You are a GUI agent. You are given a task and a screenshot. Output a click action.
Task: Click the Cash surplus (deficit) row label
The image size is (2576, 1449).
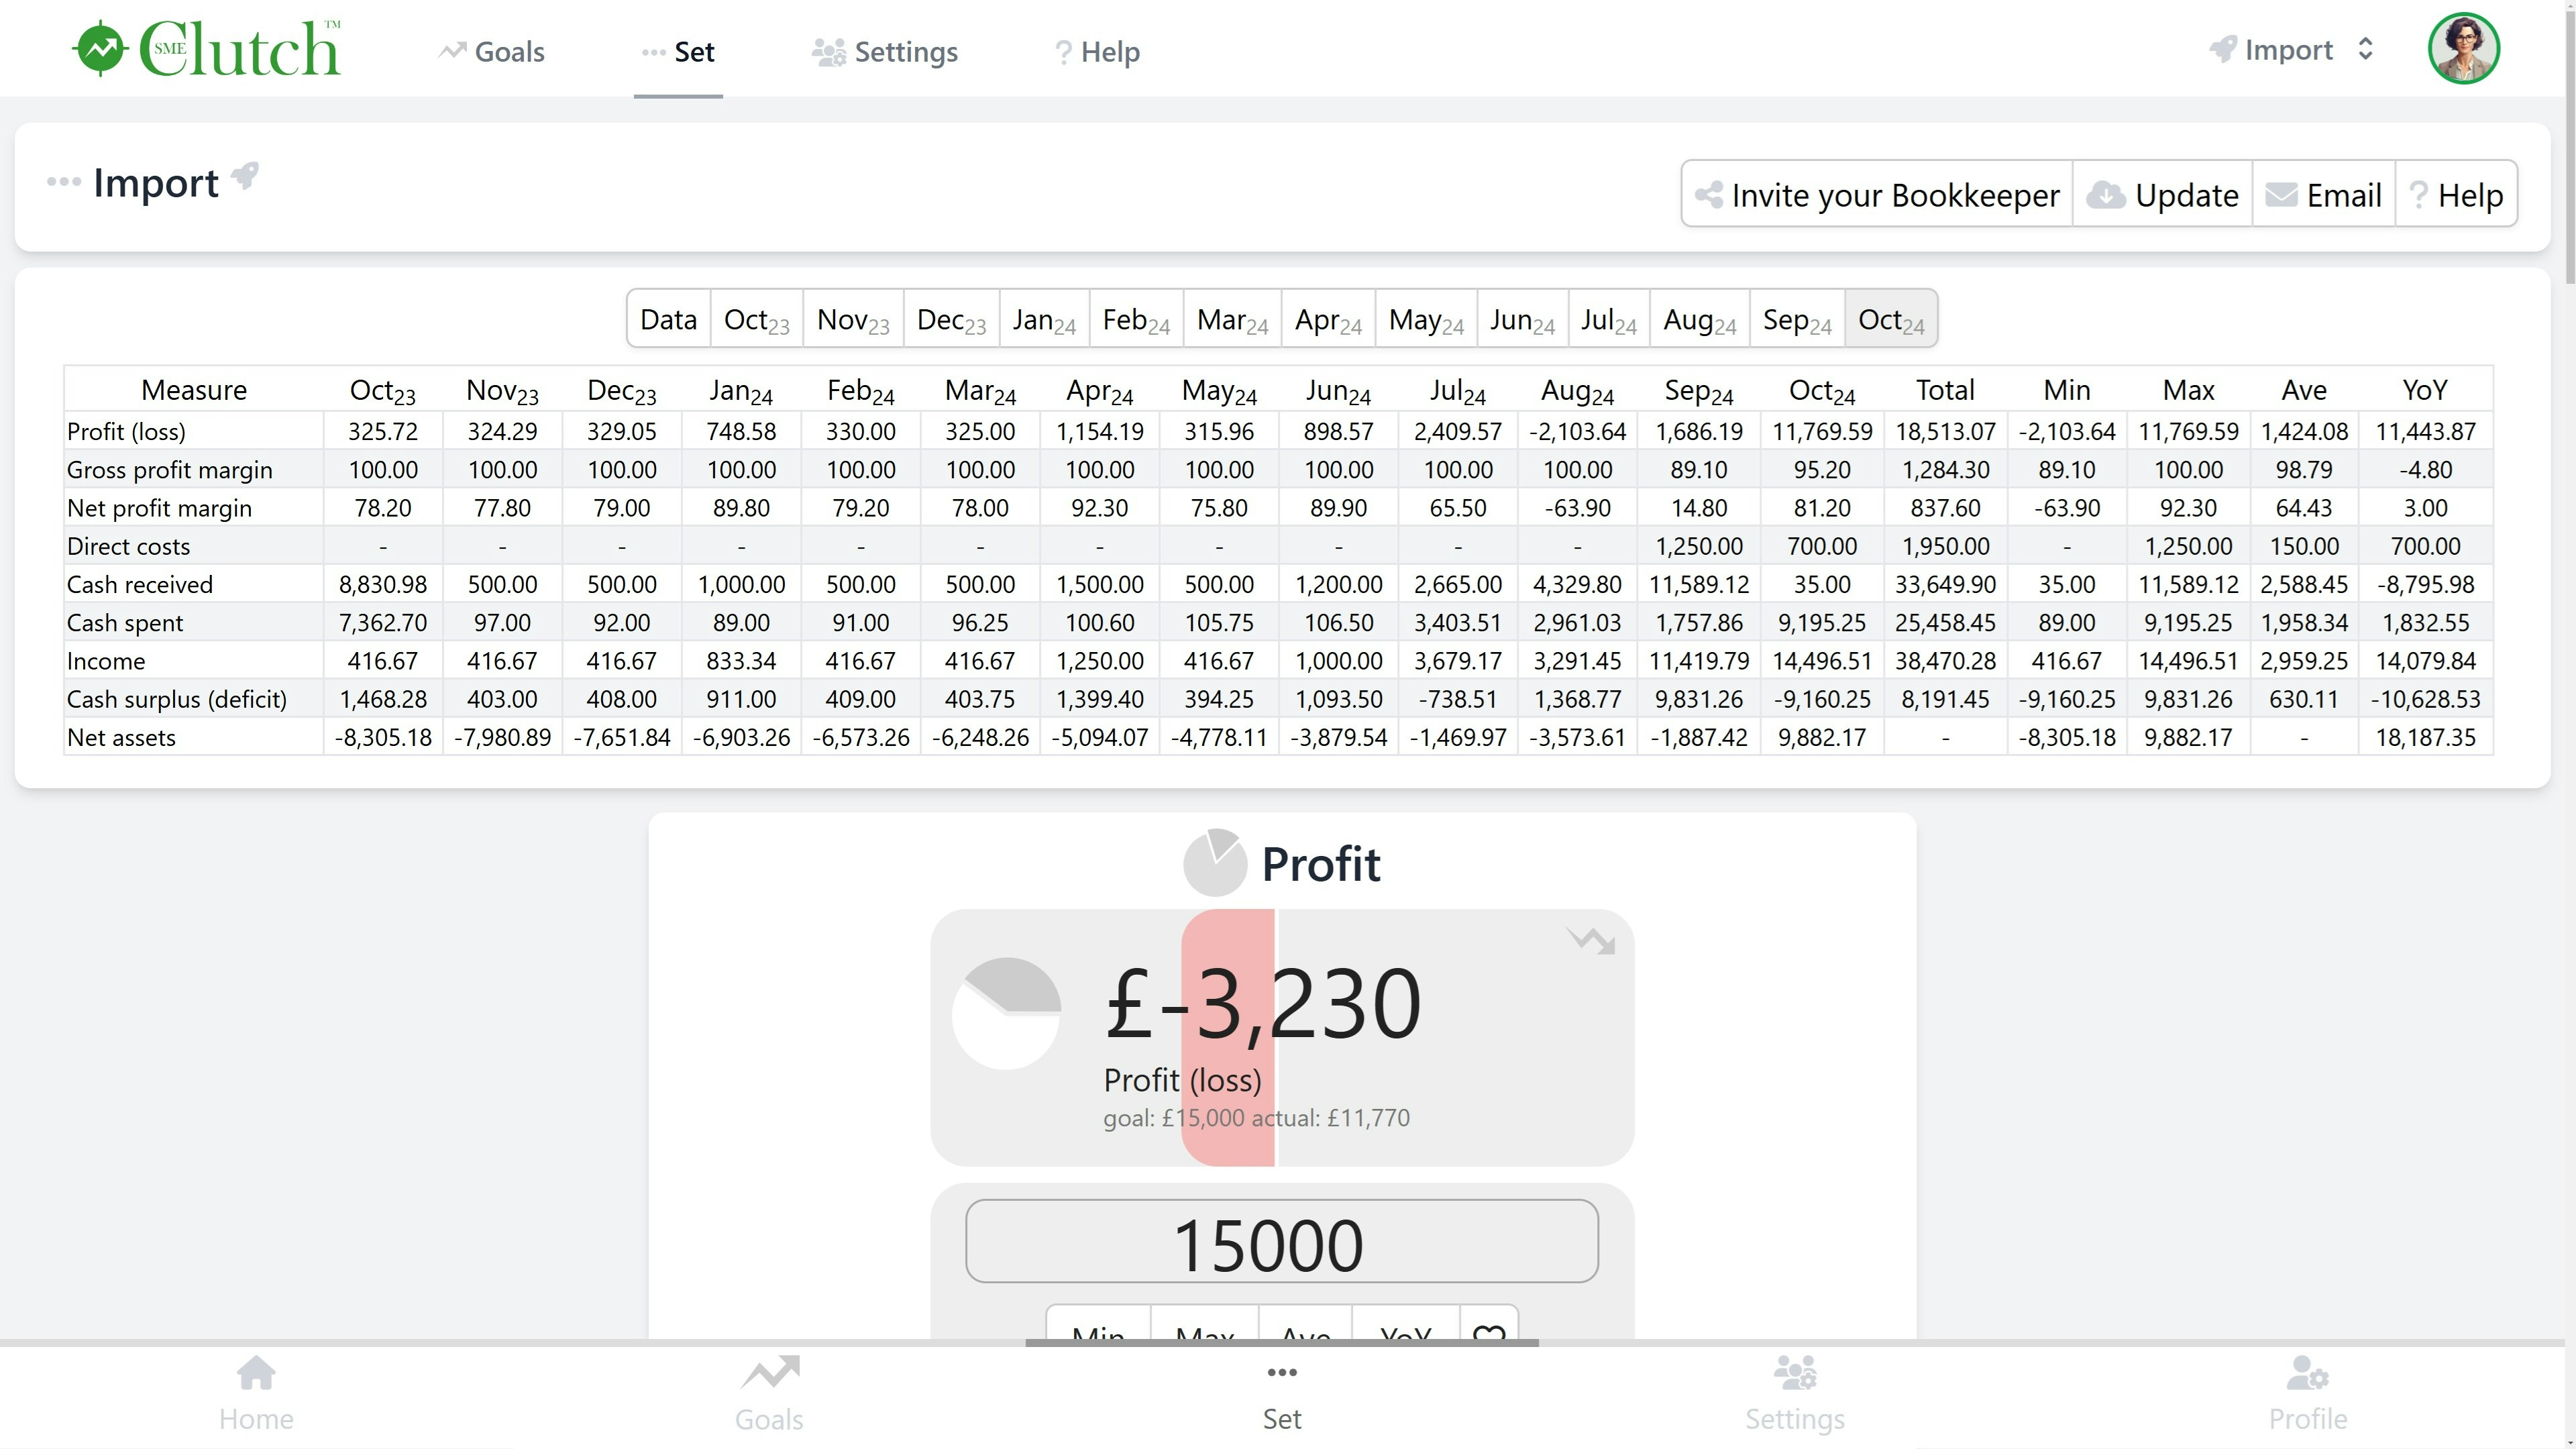[x=176, y=699]
